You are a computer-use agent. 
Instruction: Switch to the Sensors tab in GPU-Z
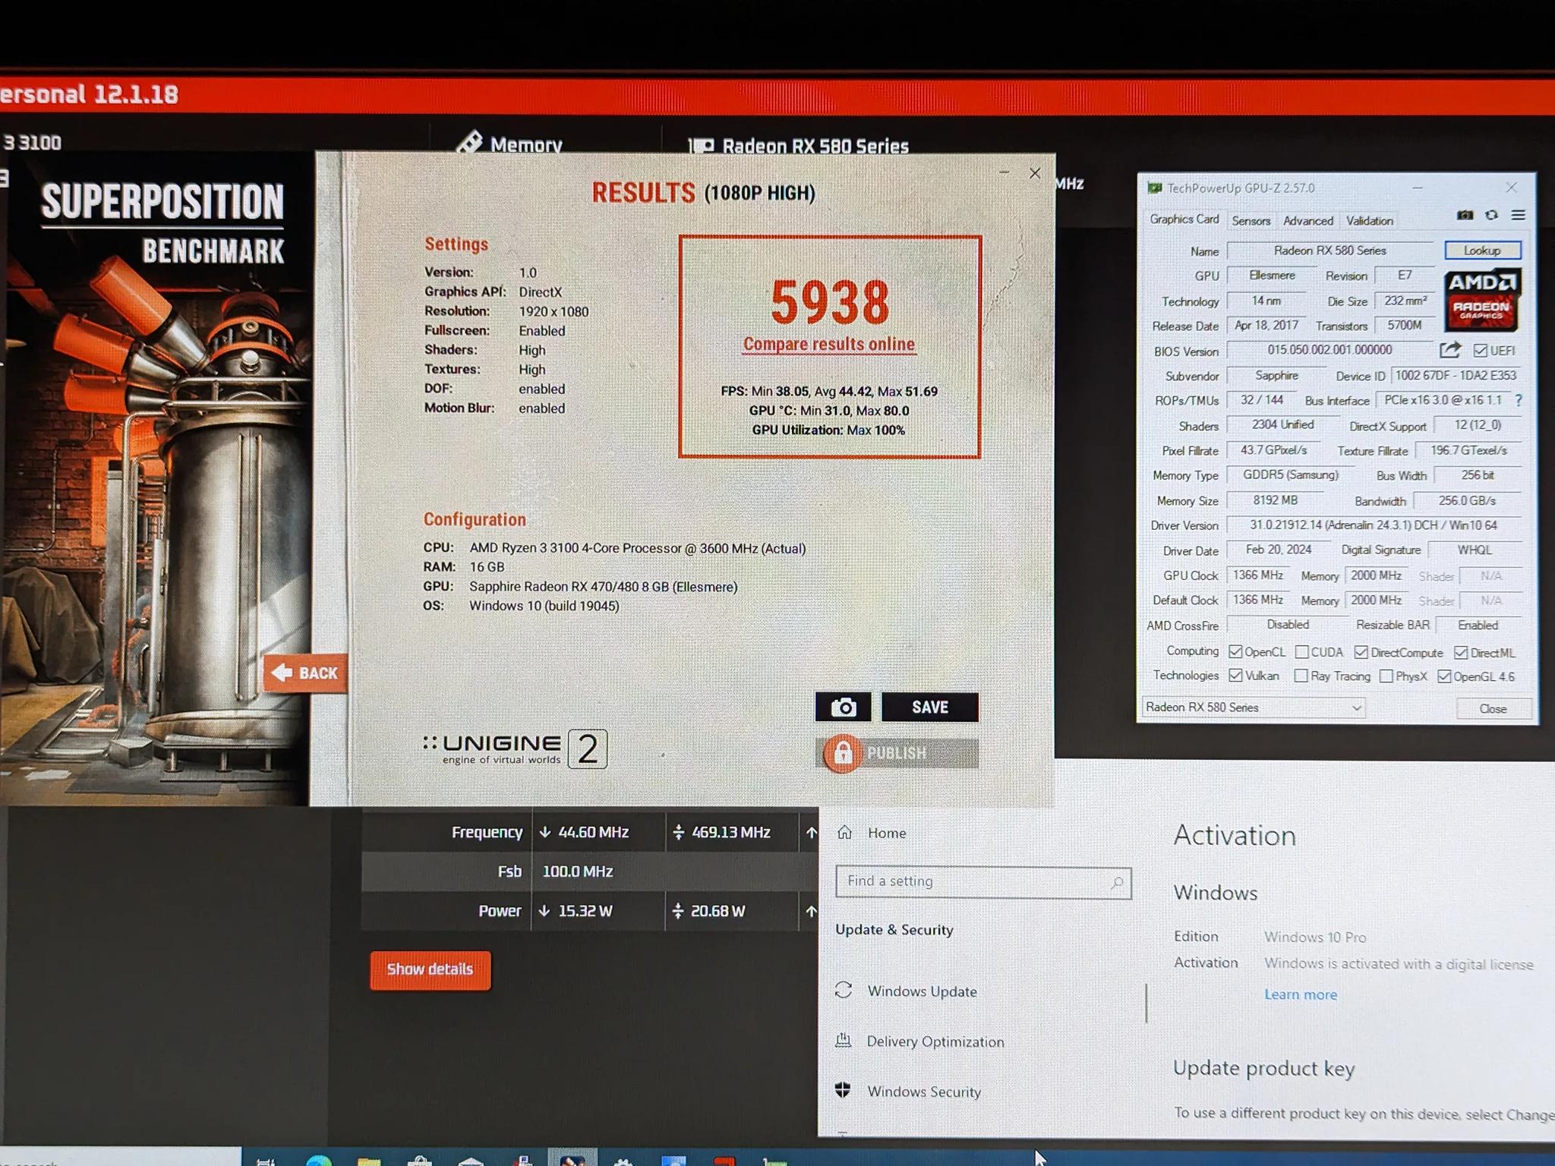(x=1251, y=221)
